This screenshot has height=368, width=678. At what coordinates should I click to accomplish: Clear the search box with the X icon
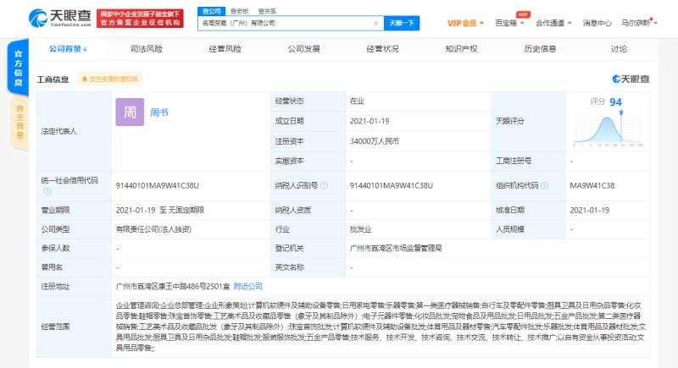[375, 24]
